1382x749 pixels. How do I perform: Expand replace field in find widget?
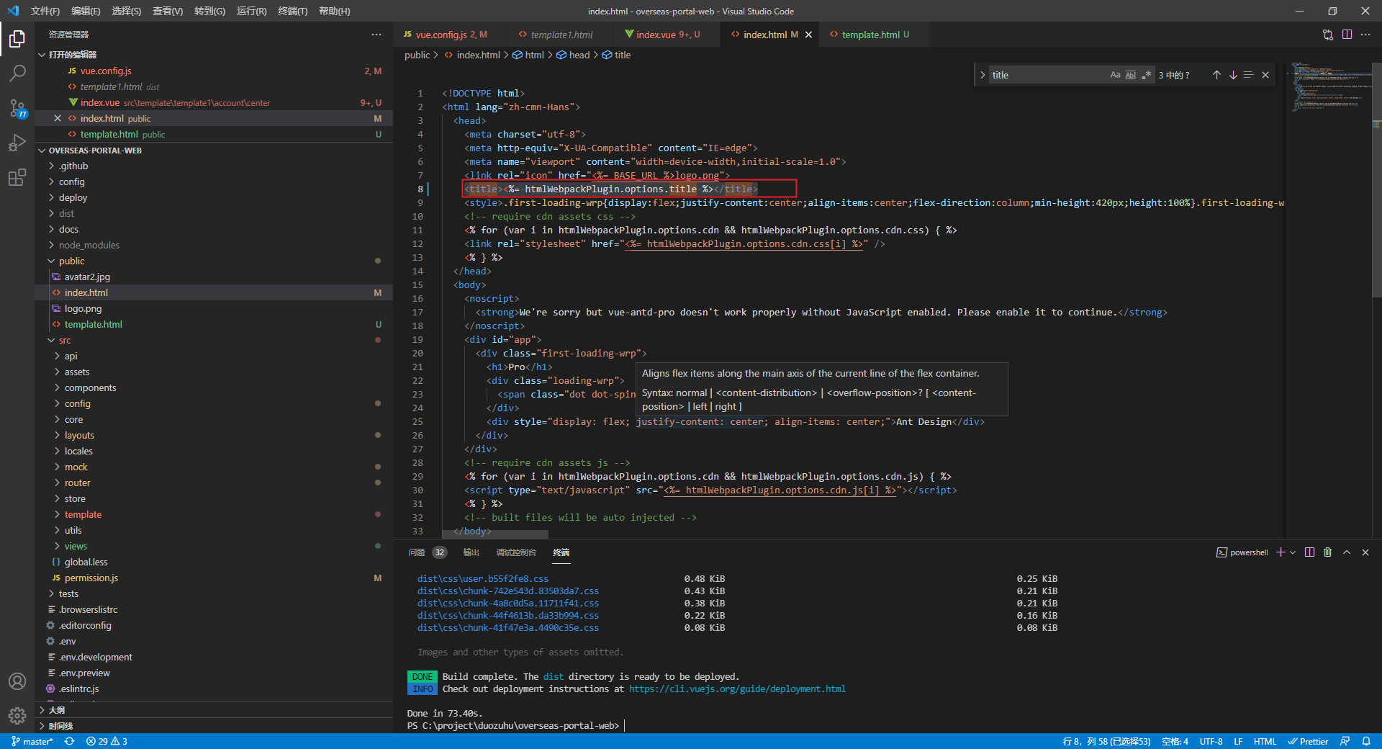(983, 75)
